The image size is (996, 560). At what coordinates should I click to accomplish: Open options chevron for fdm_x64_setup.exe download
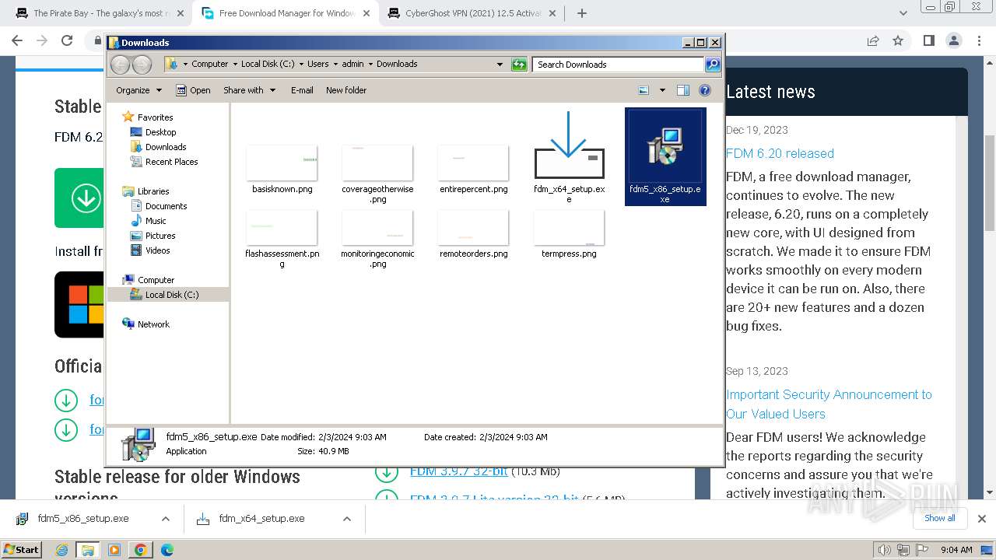click(347, 519)
